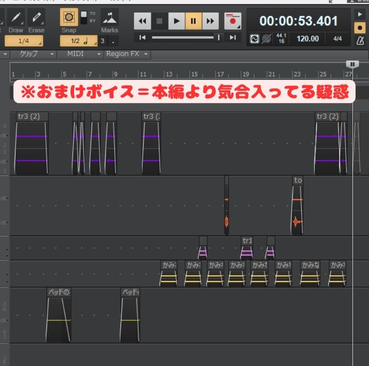Click the Now Time marker on the ruler
369x366 pixels.
click(x=352, y=64)
